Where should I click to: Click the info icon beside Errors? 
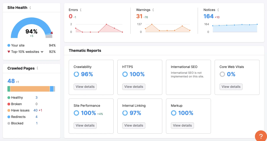click(x=81, y=10)
